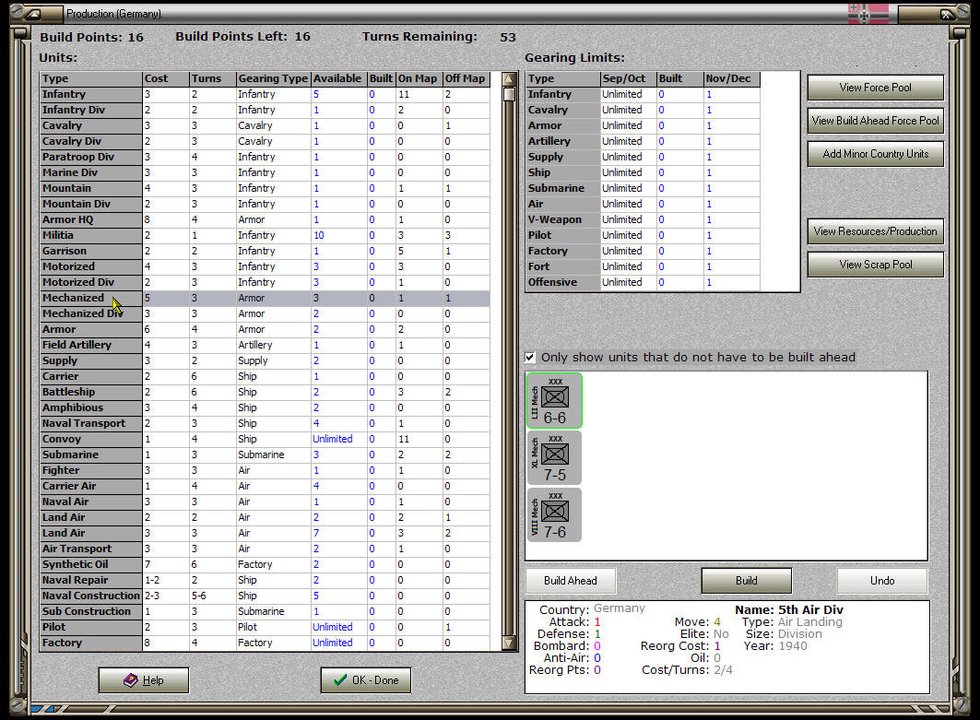The image size is (980, 720).
Task: Select the Naval Construction row
Action: click(x=265, y=596)
